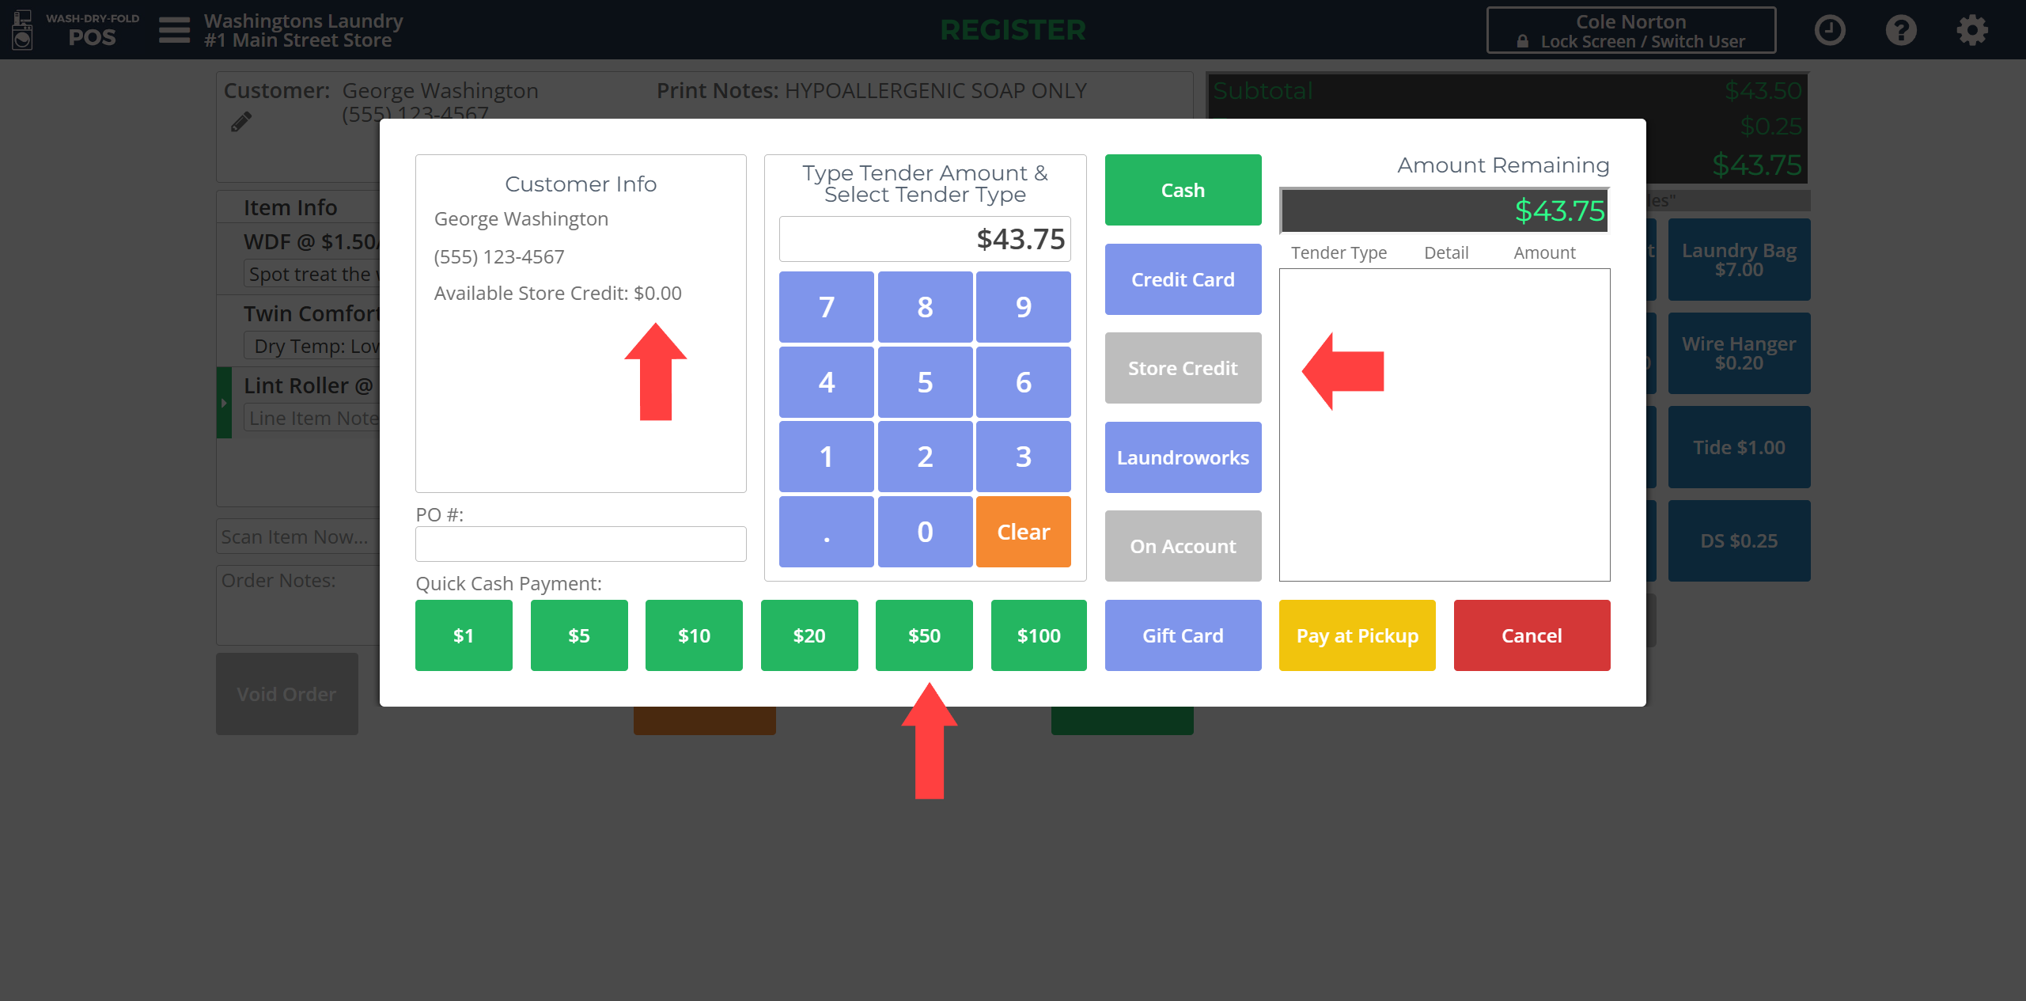Click the clock icon in header
Viewport: 2026px width, 1001px height.
point(1829,30)
